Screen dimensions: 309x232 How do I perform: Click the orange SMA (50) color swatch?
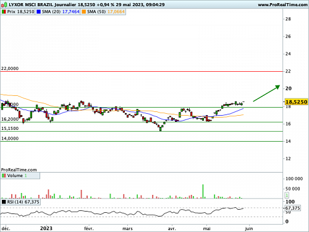point(83,12)
